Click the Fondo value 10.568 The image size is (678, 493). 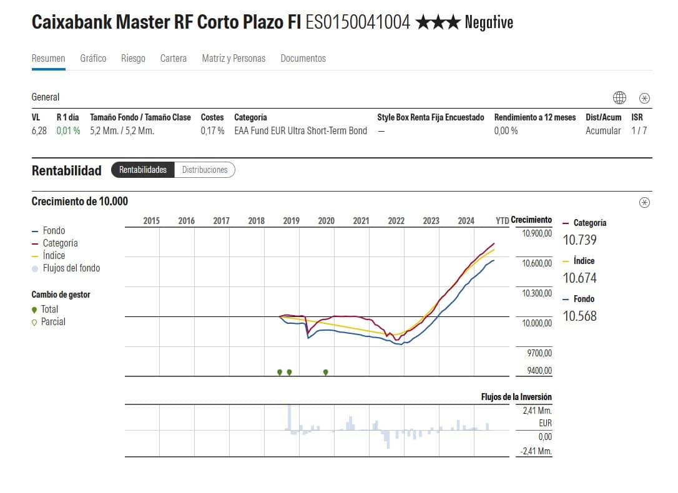[x=579, y=316]
